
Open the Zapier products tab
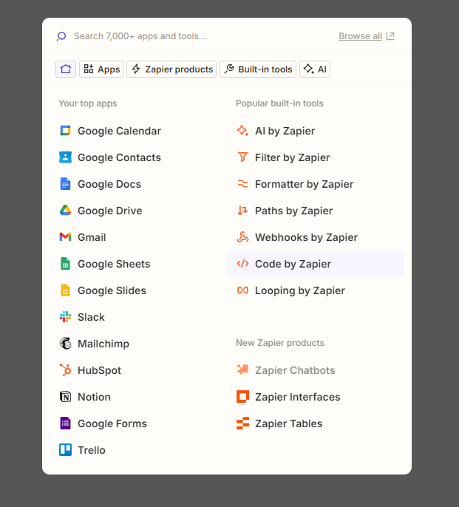click(171, 69)
